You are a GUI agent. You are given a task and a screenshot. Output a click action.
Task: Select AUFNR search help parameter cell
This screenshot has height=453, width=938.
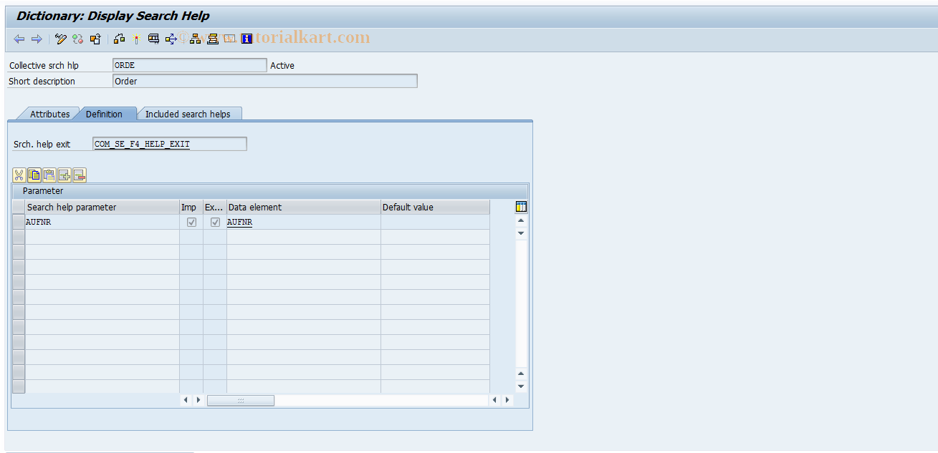(x=102, y=223)
